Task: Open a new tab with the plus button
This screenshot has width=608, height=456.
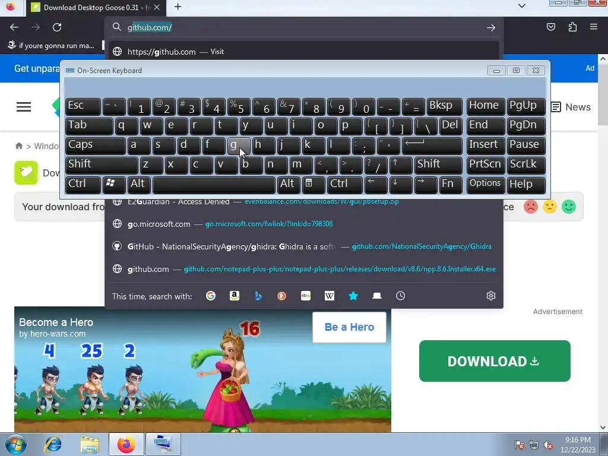Action: [178, 7]
